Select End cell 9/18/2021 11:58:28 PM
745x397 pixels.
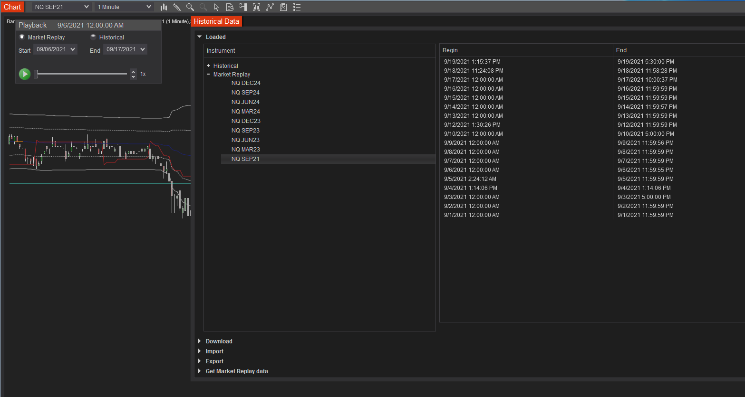pyautogui.click(x=647, y=71)
